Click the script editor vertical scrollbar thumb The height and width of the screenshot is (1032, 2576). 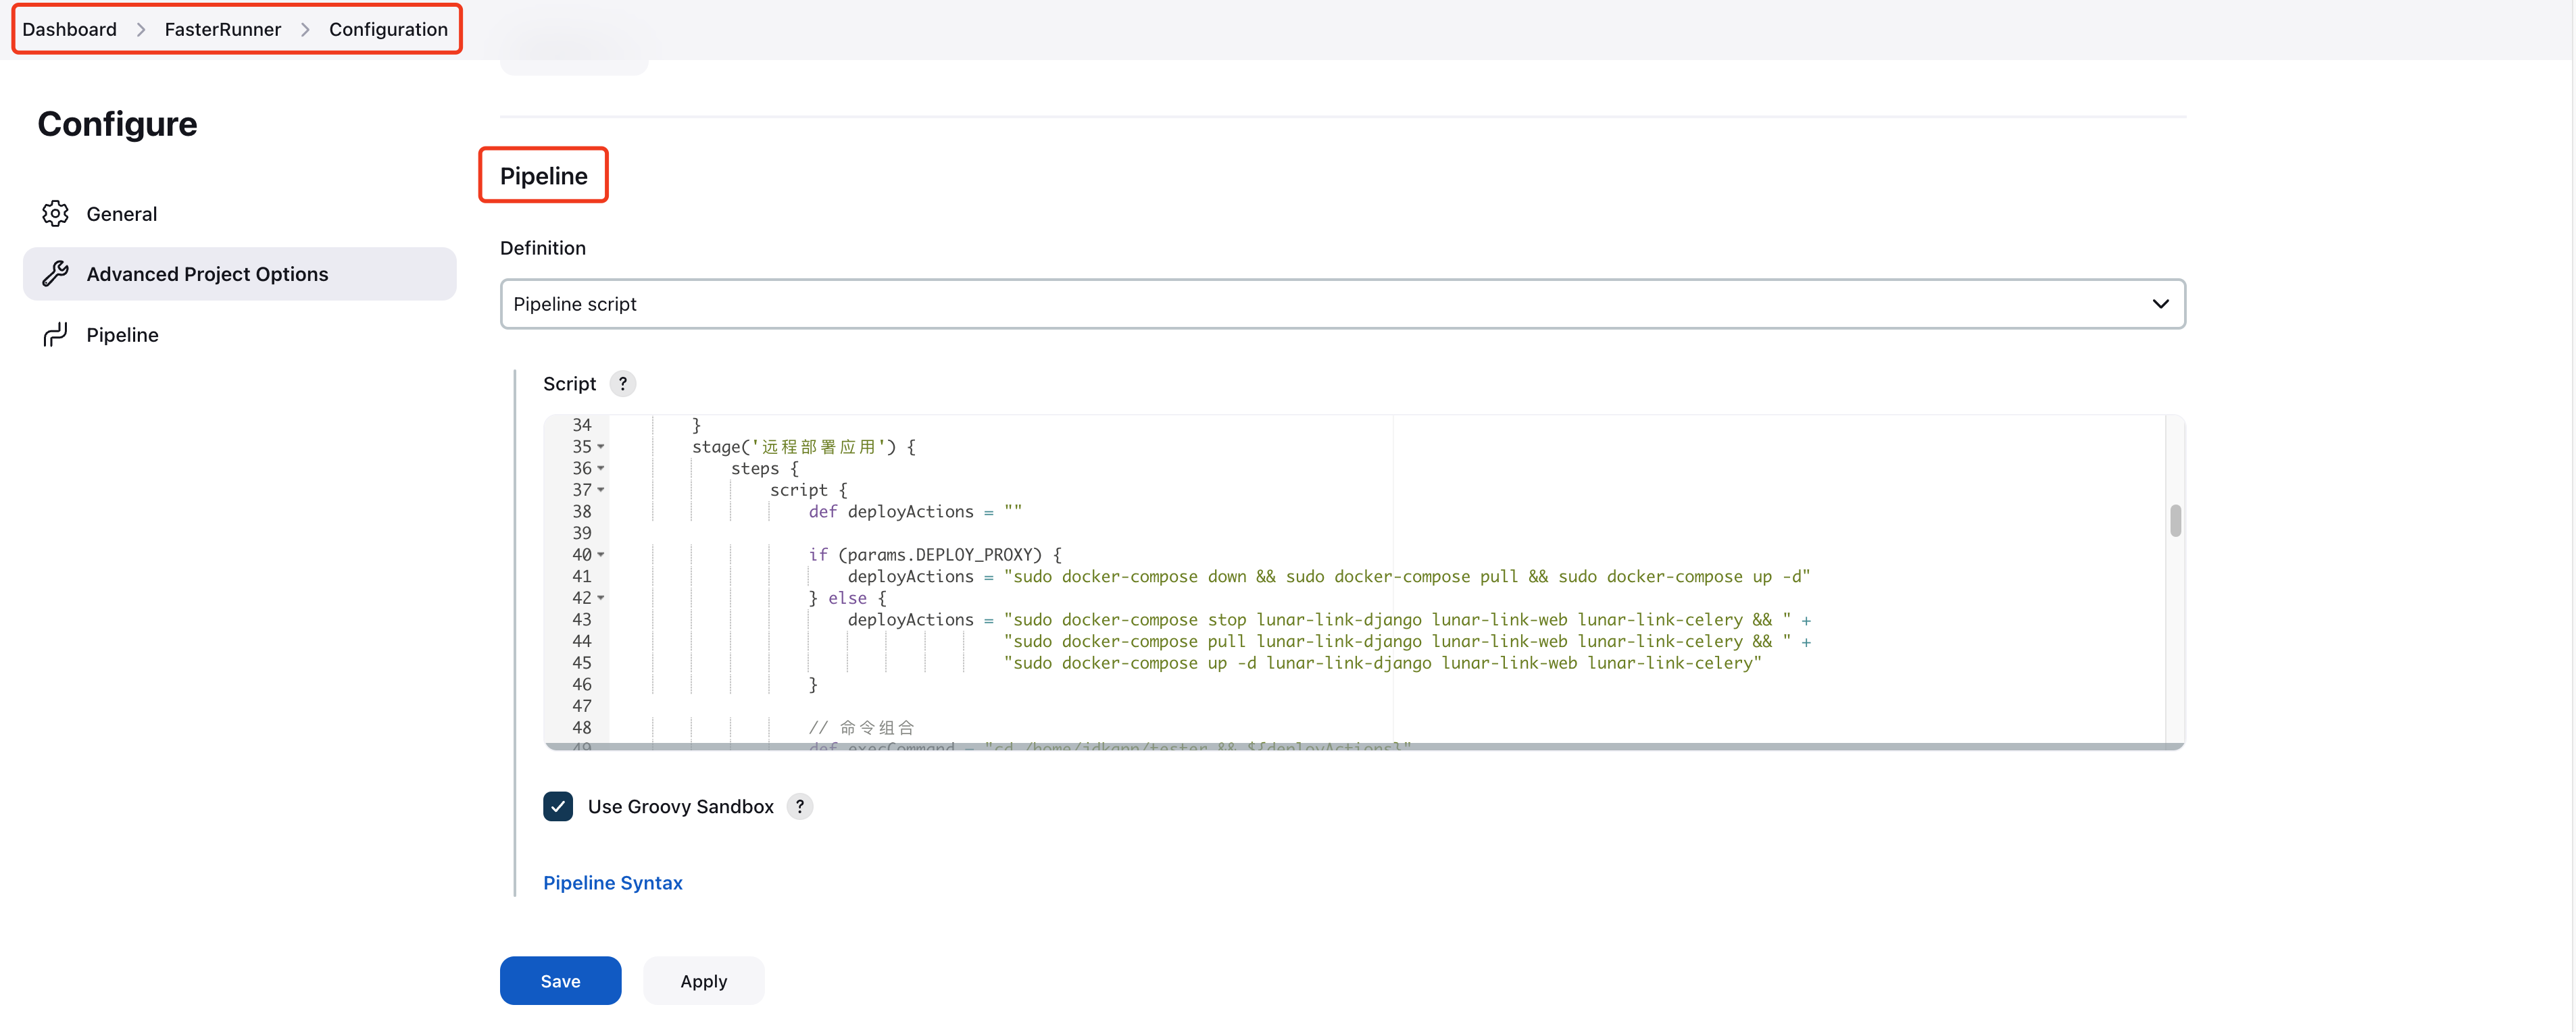[x=2175, y=521]
